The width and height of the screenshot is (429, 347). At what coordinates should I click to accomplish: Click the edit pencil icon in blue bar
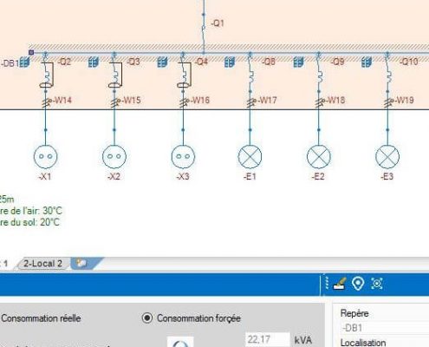tap(340, 284)
